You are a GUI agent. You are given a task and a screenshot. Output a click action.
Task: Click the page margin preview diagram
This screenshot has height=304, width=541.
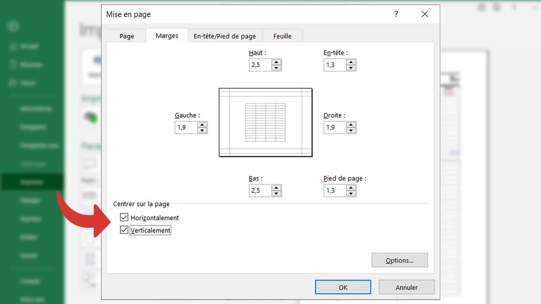266,123
